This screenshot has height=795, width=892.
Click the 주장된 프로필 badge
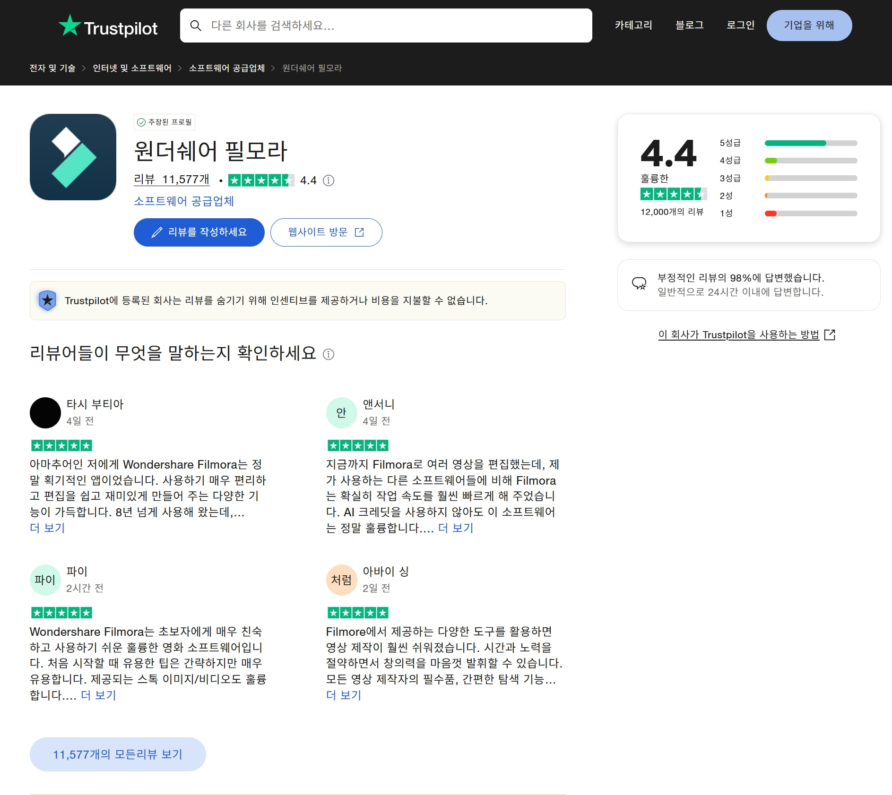[165, 122]
